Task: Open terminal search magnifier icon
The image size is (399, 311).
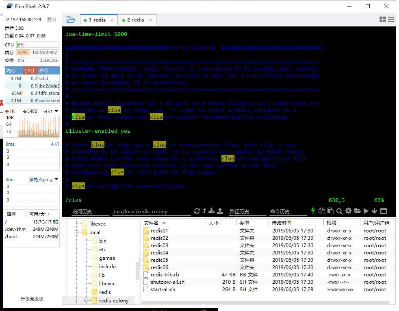Action: pyautogui.click(x=339, y=211)
